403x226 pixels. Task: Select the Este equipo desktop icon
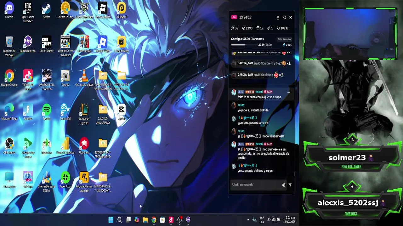(x=9, y=180)
